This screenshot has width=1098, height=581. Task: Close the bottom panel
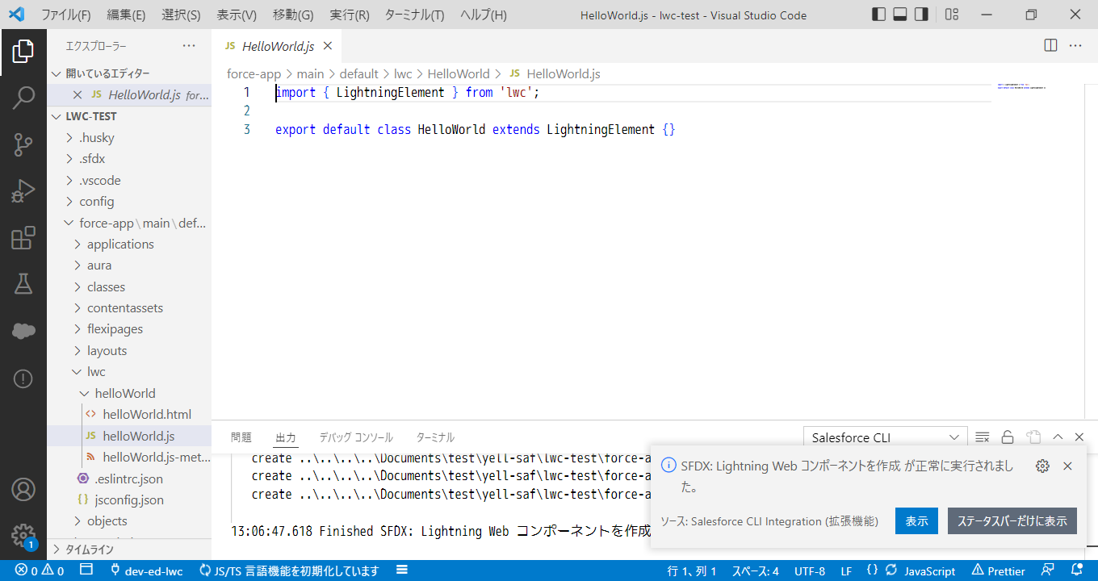1079,437
